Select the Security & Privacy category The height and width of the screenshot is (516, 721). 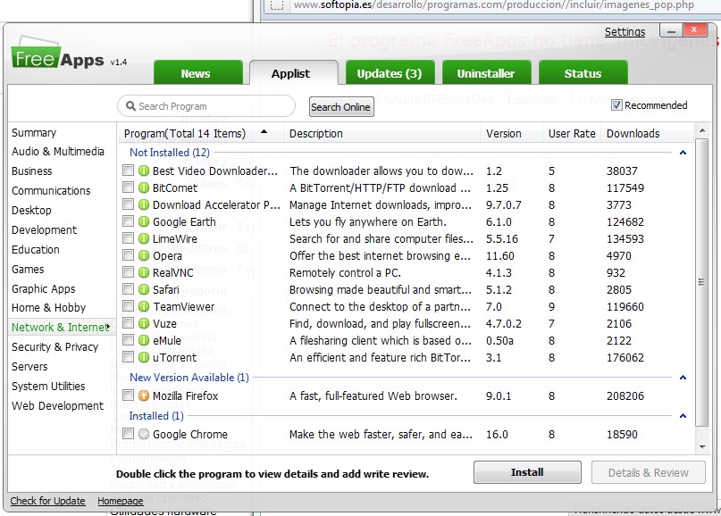tap(55, 347)
